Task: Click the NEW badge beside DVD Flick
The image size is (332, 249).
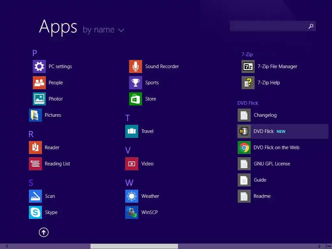Action: pyautogui.click(x=281, y=132)
